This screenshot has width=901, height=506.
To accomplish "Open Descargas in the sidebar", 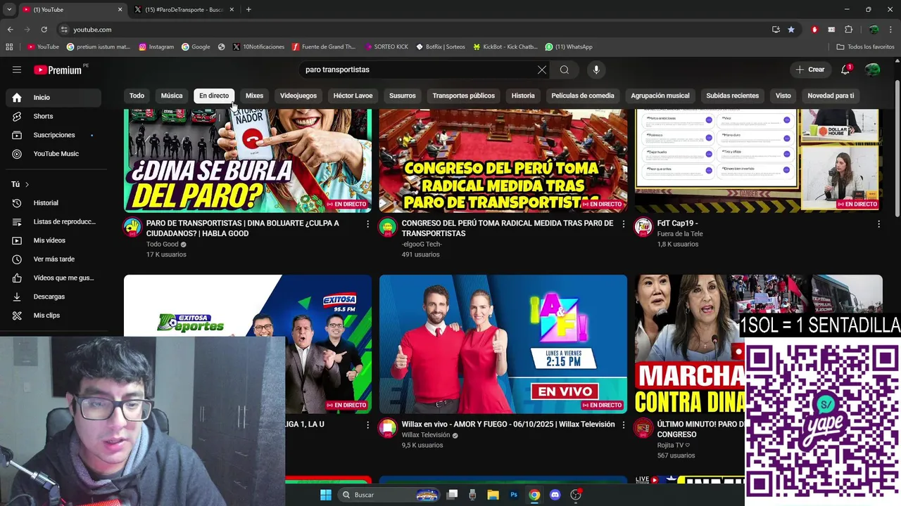I will (x=53, y=297).
